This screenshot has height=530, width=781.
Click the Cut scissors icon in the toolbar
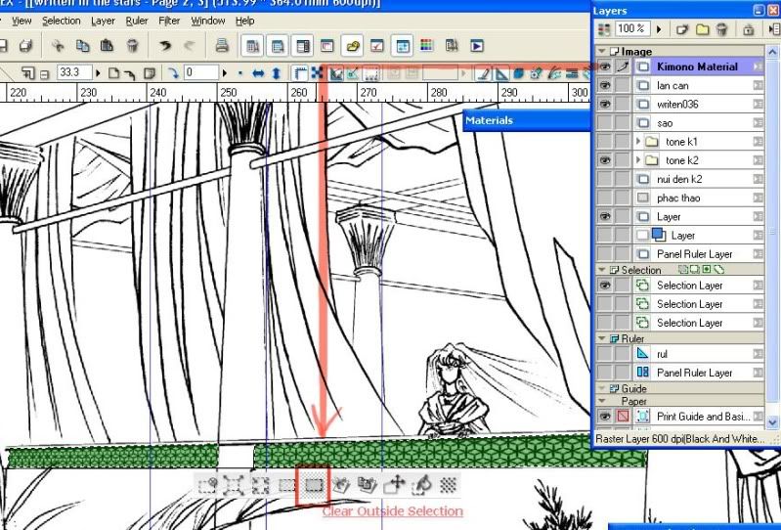(x=58, y=46)
